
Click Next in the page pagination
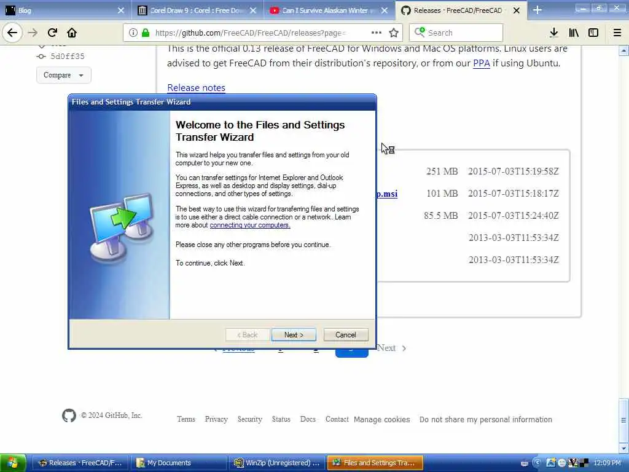pyautogui.click(x=391, y=348)
